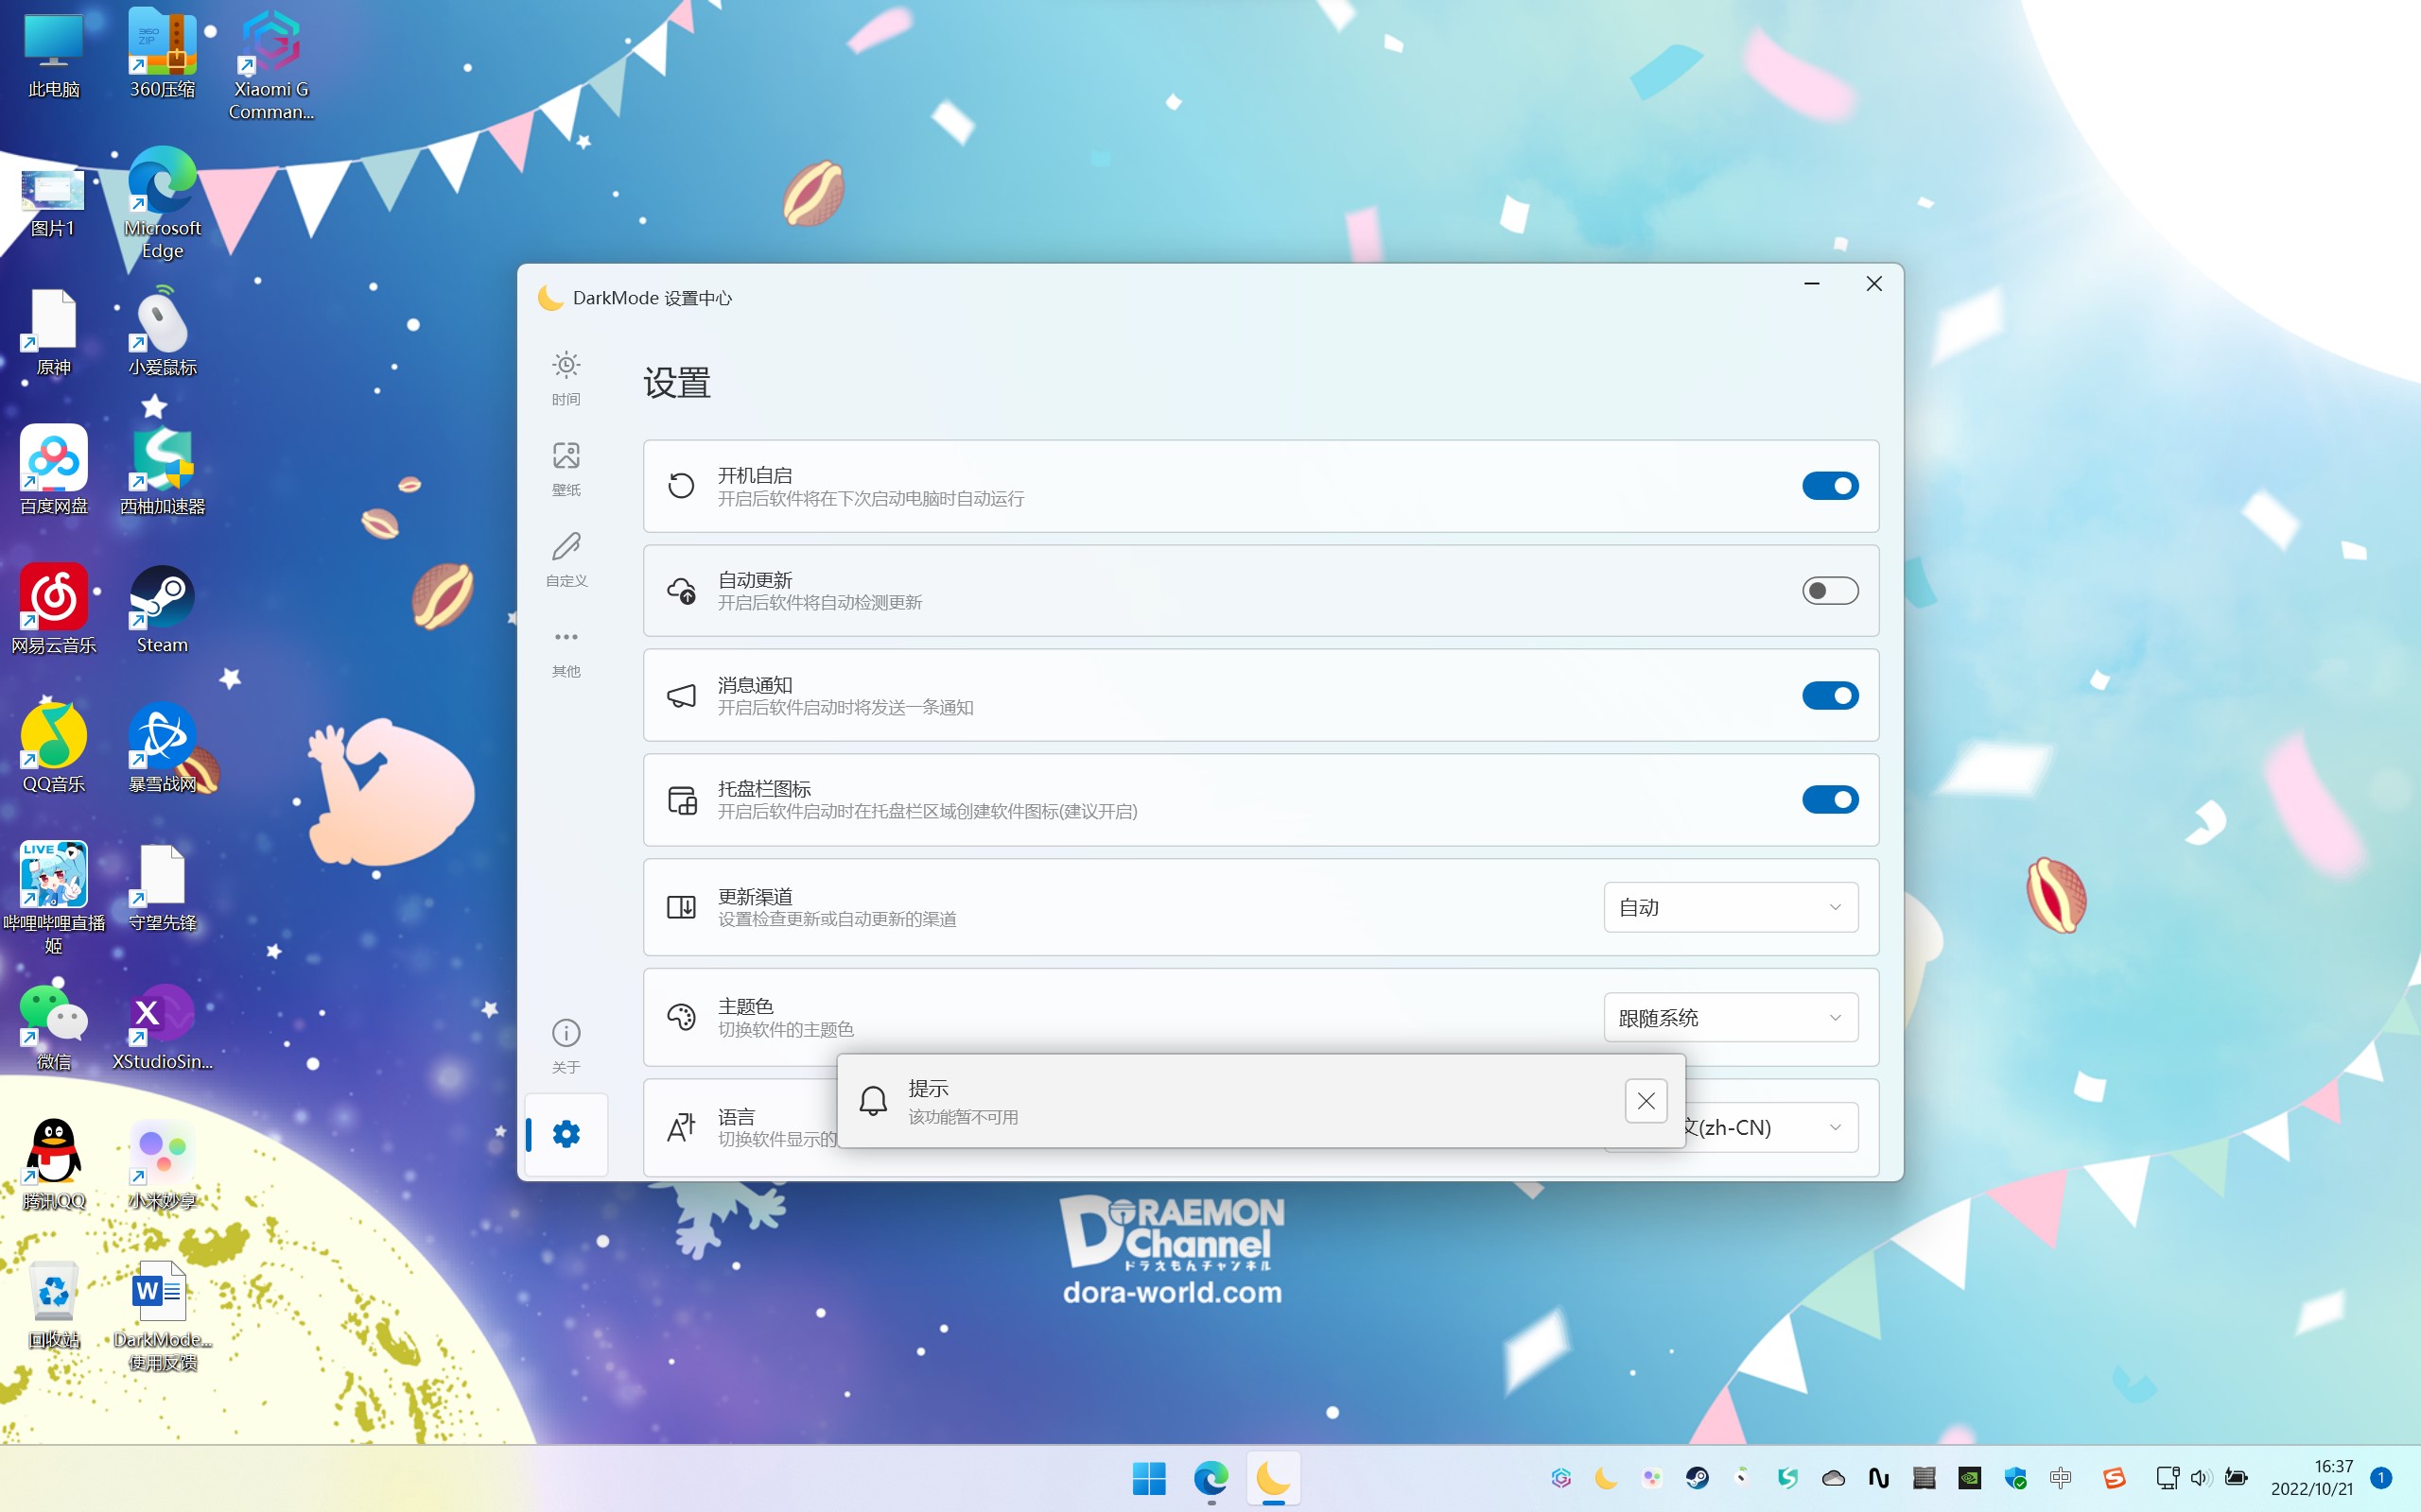Select the 此电脑 desktop icon
2421x1512 pixels.
[x=54, y=56]
